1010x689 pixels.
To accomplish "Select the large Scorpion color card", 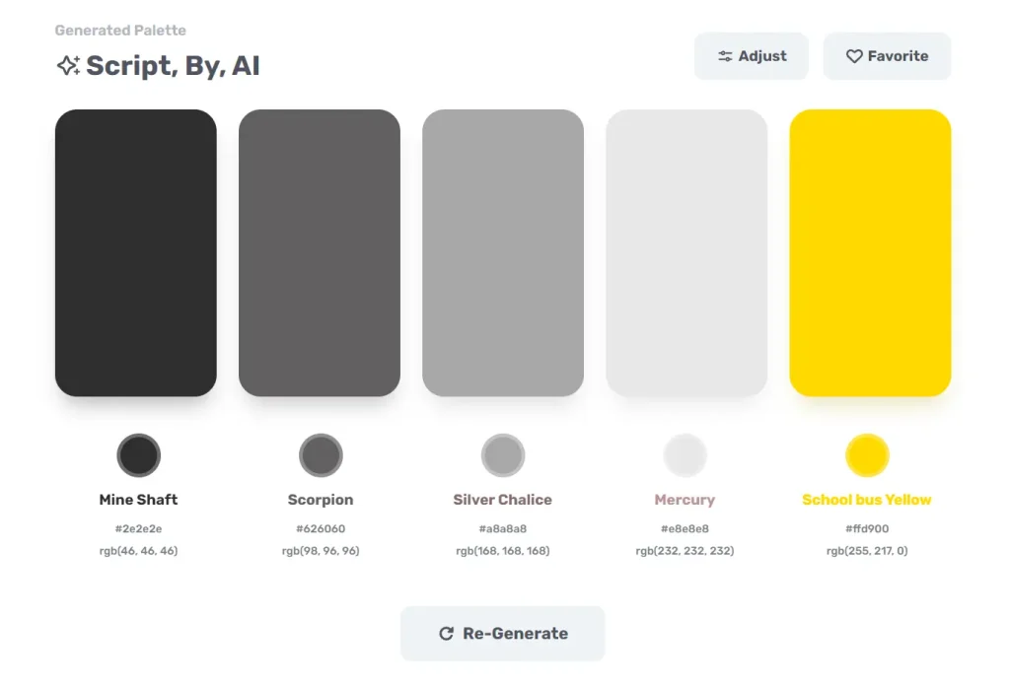I will click(320, 253).
